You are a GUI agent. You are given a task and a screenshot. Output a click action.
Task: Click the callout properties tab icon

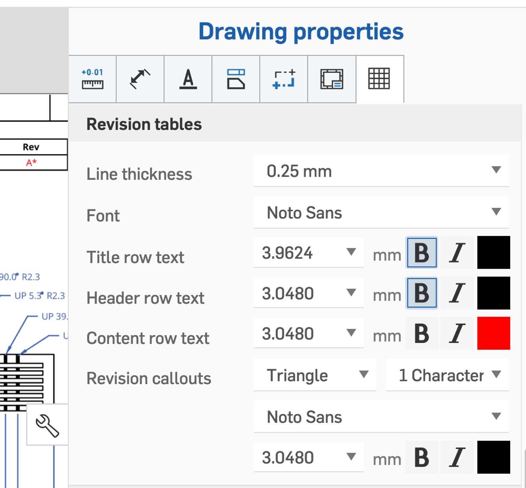tap(236, 79)
